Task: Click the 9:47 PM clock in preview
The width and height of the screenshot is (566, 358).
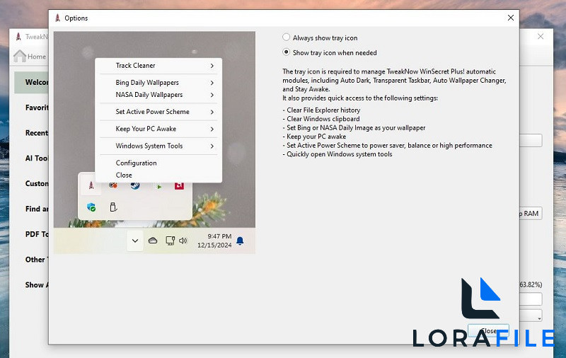Action: pos(219,236)
